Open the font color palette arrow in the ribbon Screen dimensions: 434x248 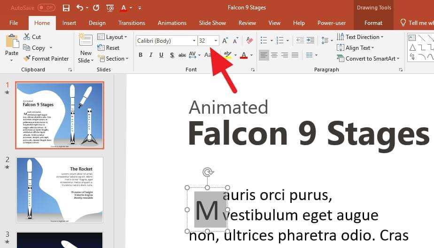click(251, 55)
